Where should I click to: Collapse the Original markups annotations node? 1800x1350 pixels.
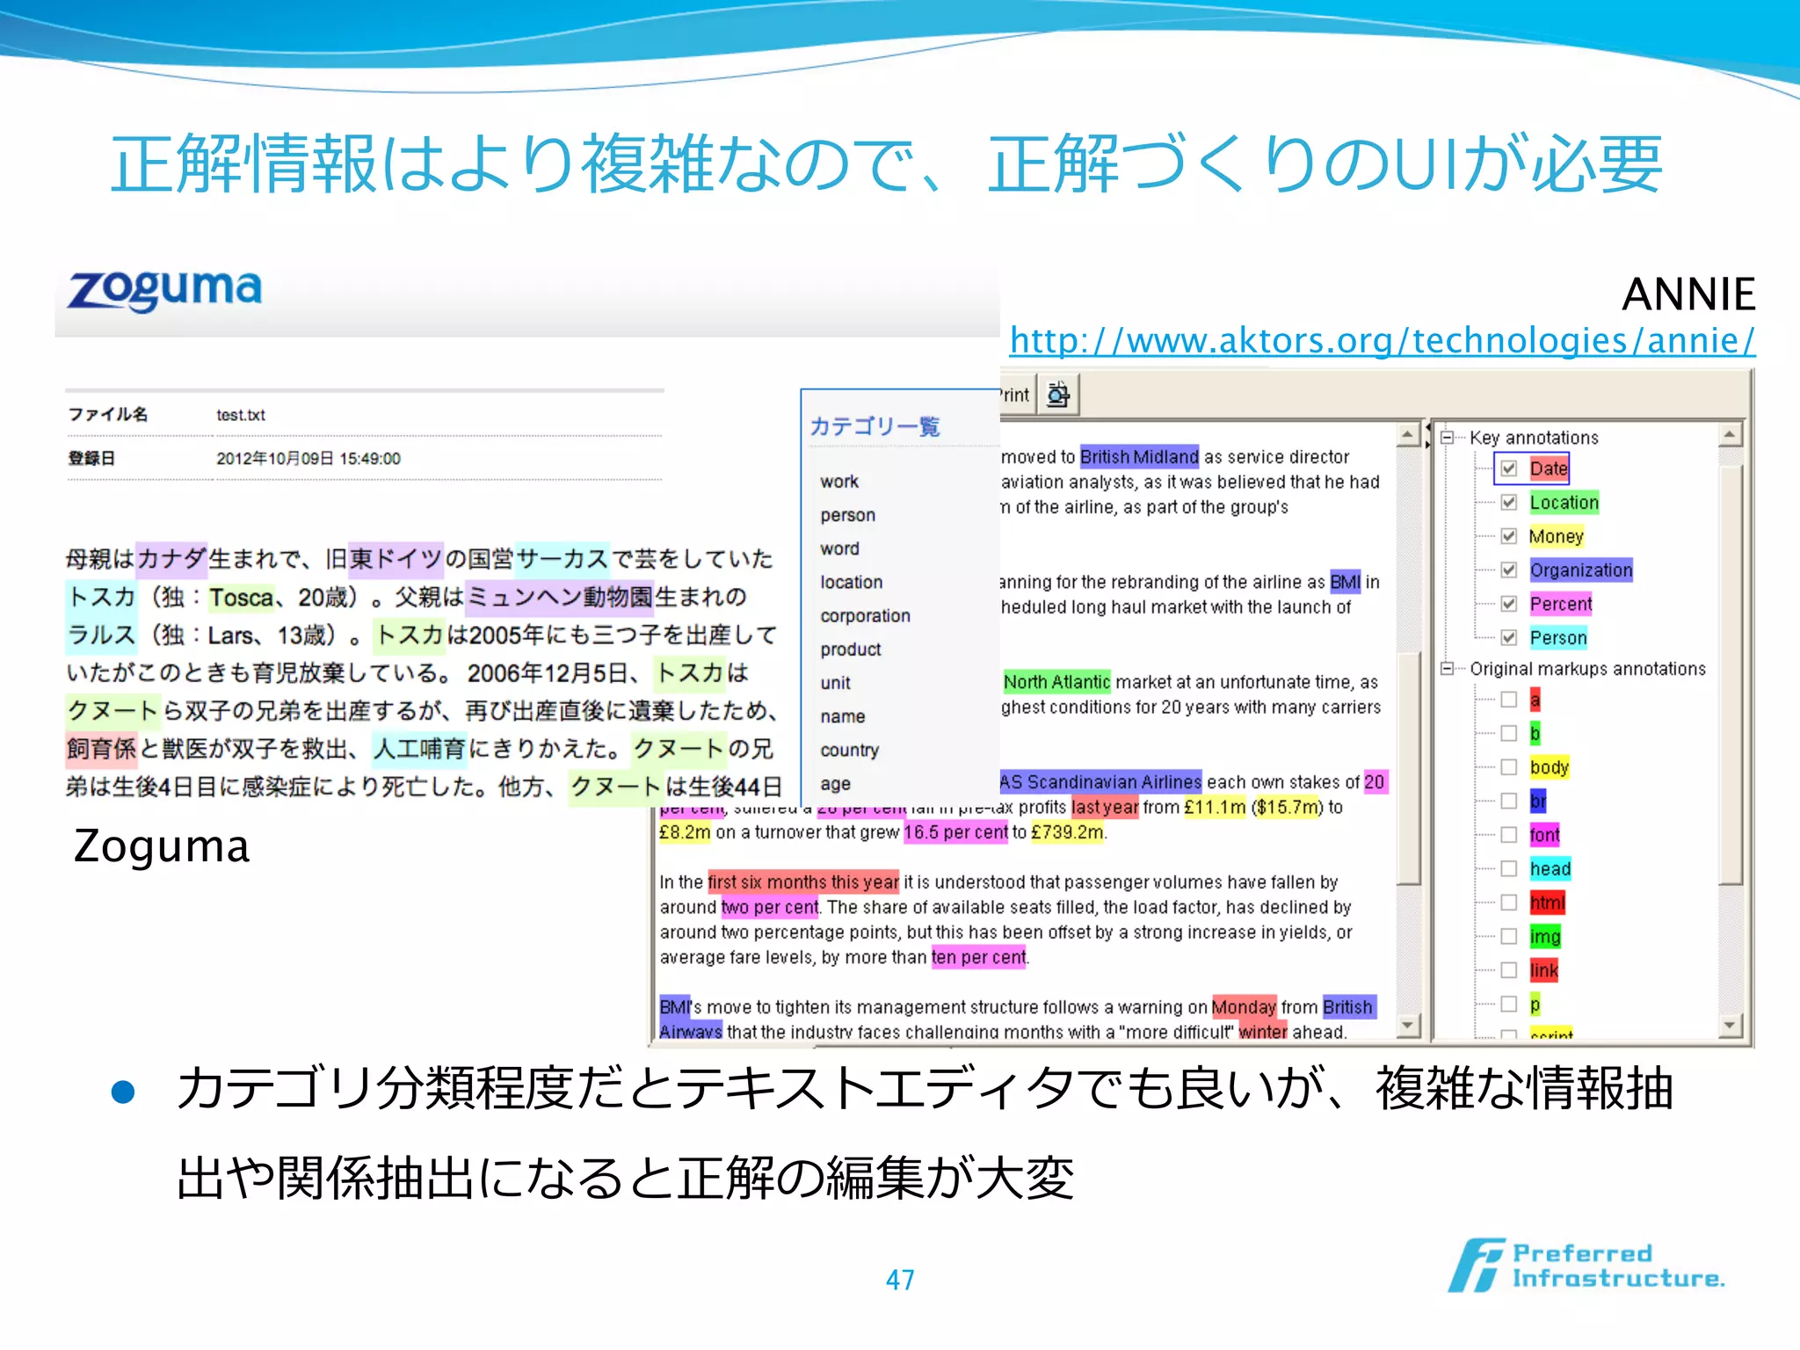(x=1448, y=669)
